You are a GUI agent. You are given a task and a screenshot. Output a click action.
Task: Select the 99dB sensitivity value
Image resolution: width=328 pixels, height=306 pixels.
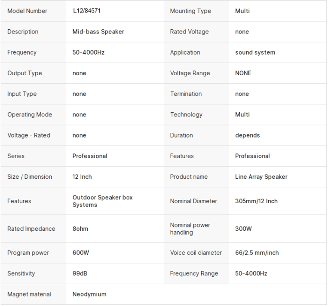pos(80,273)
